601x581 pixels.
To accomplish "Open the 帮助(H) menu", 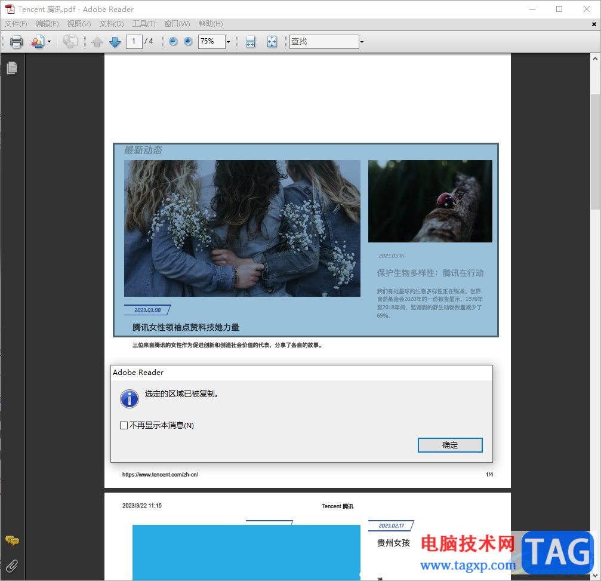I will coord(211,24).
